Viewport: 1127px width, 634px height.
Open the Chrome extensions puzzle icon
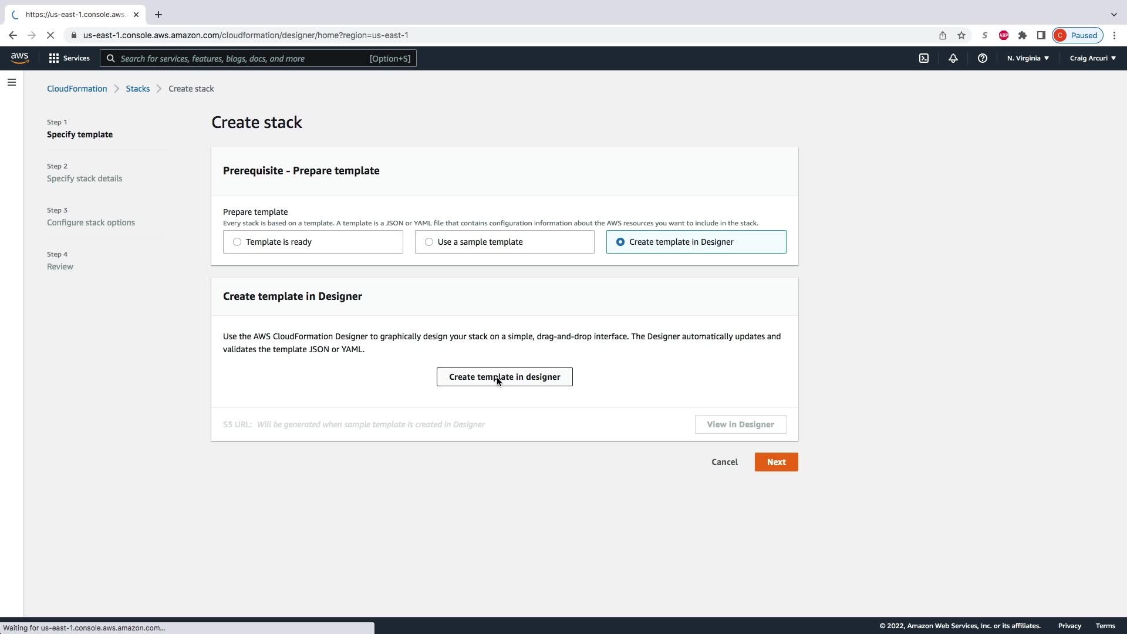[1023, 35]
